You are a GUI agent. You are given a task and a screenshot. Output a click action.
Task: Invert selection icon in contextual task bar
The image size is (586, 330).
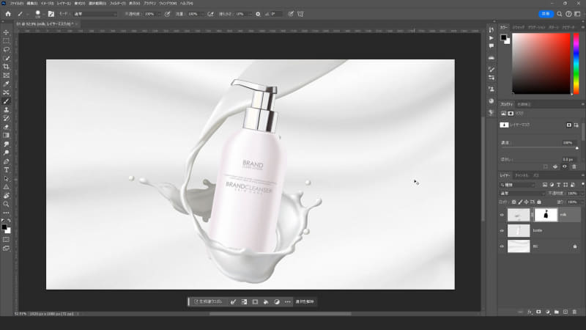tap(244, 301)
